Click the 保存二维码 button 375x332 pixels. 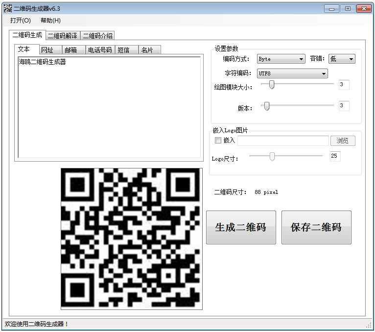[x=316, y=227]
